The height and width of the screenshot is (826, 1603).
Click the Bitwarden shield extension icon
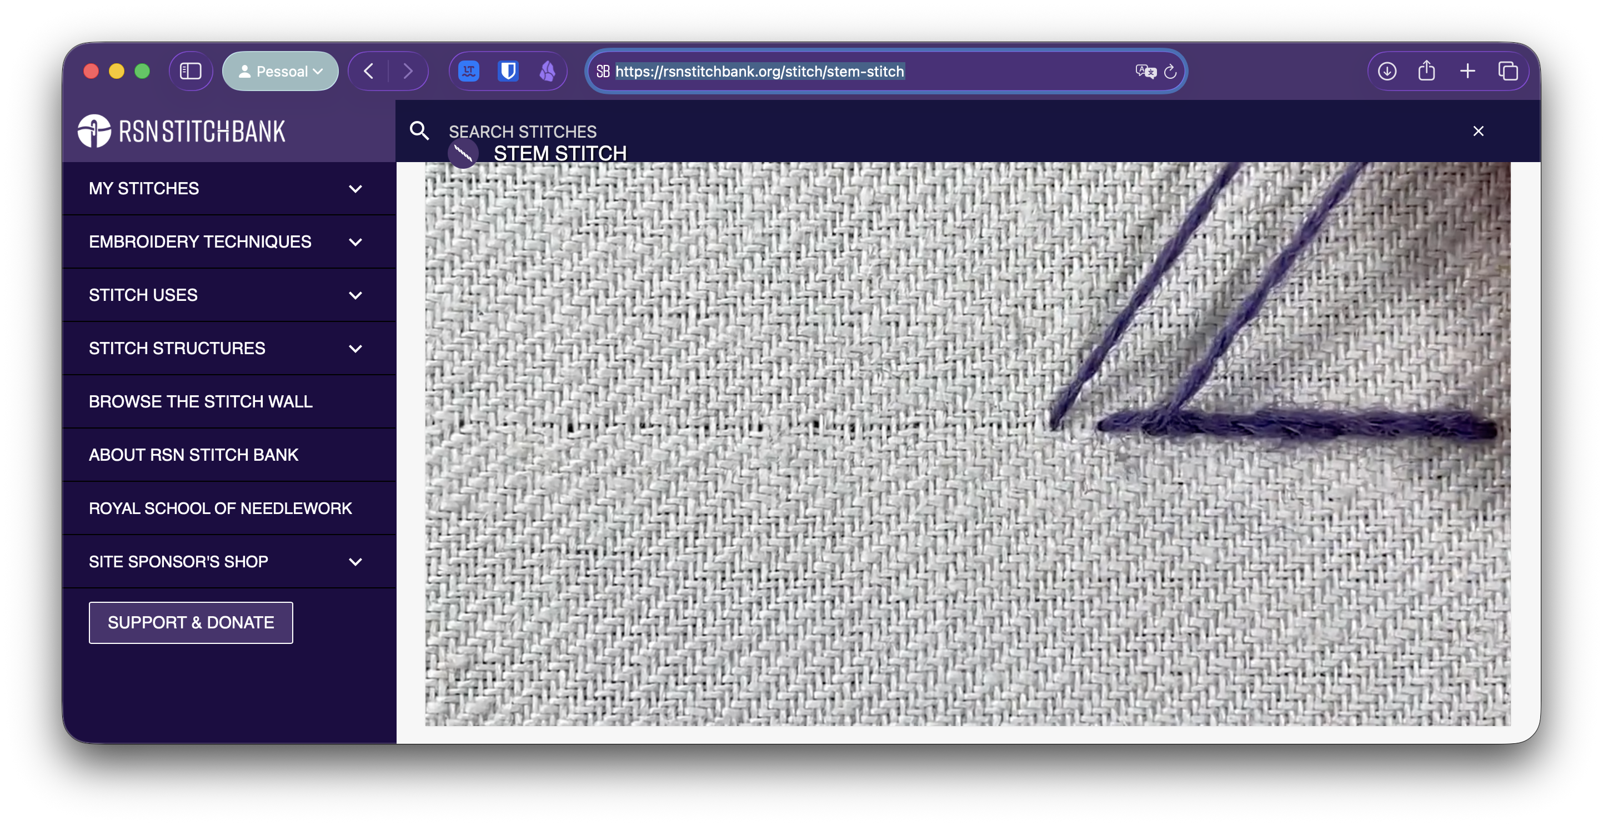pos(508,71)
